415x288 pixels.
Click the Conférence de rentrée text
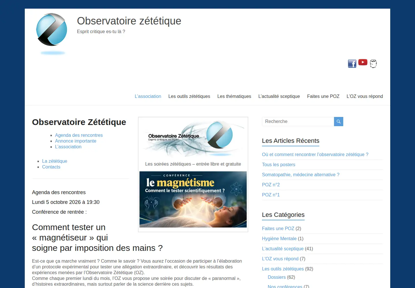tap(59, 212)
